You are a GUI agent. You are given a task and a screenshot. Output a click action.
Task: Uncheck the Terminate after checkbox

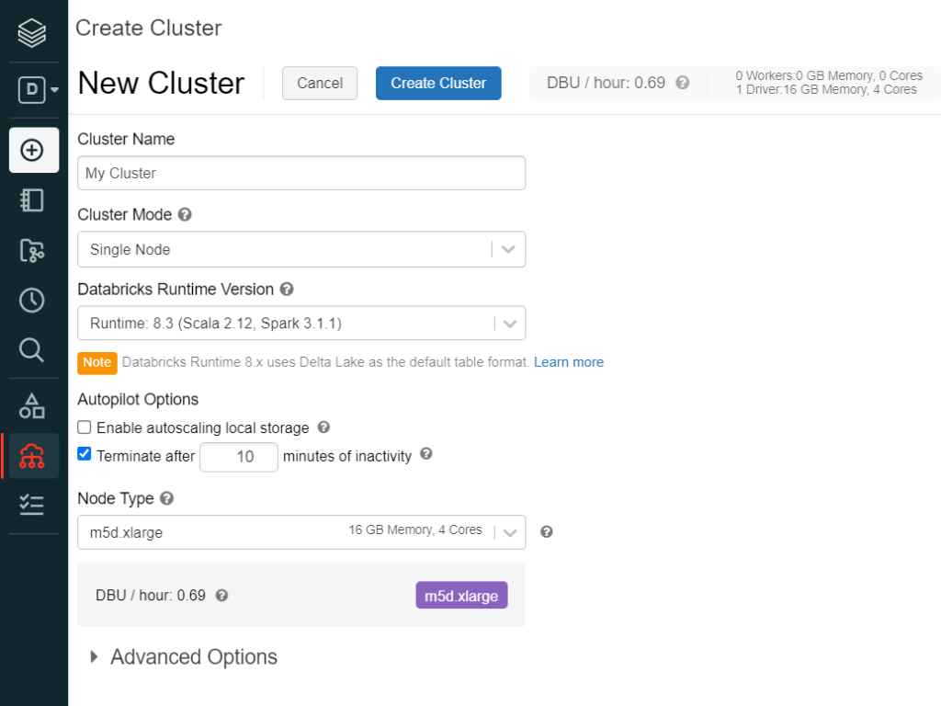85,454
